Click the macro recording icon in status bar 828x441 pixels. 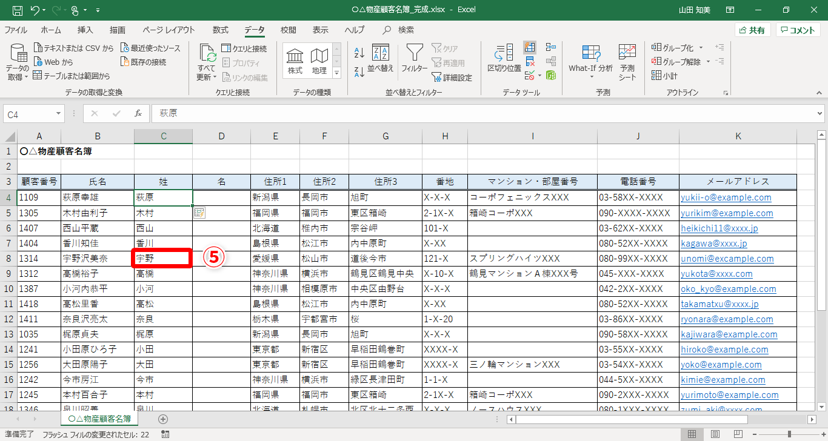tap(165, 435)
